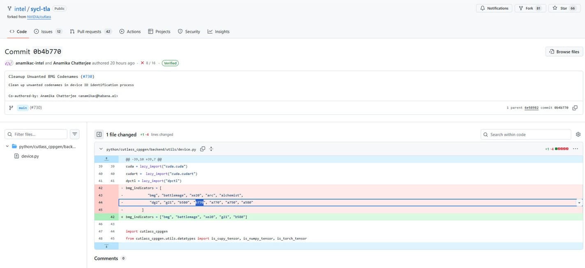585x268 pixels.
Task: Open parent commit 6e58982 link
Action: 531,108
